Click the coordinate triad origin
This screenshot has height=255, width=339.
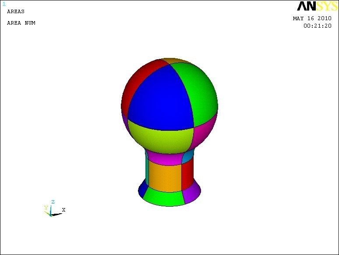point(51,215)
